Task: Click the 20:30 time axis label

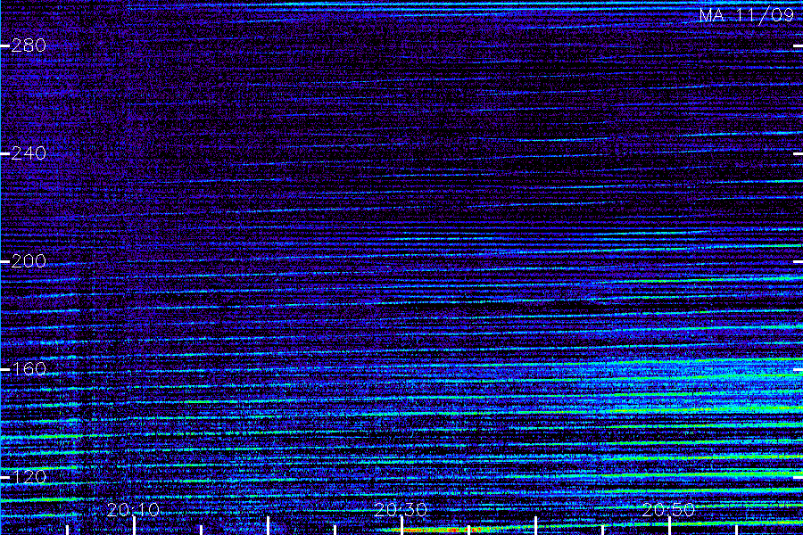Action: coord(401,509)
